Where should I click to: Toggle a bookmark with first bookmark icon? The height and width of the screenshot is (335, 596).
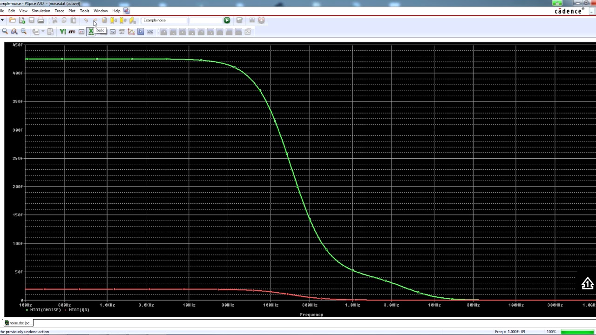pyautogui.click(x=104, y=20)
